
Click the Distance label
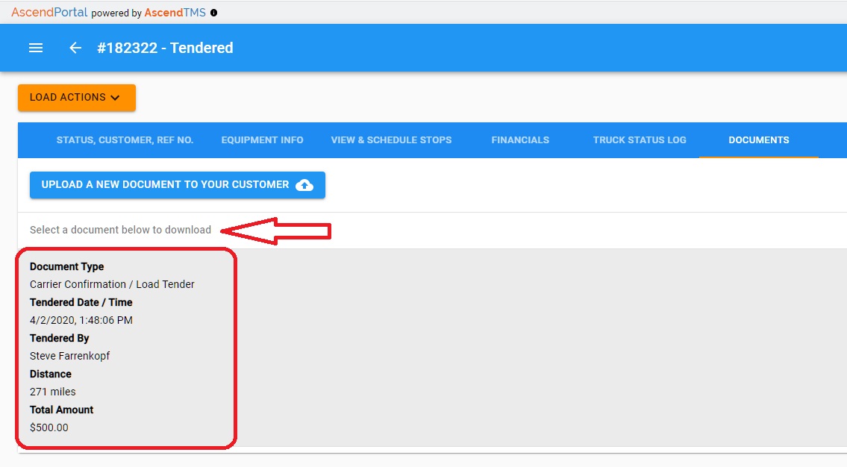[x=50, y=374]
